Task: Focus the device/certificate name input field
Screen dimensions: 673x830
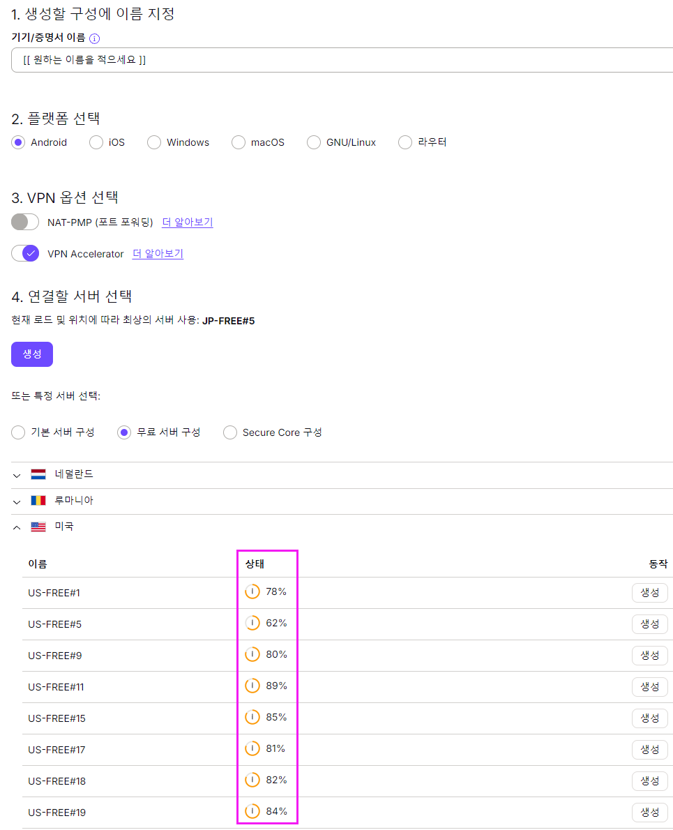Action: 342,60
